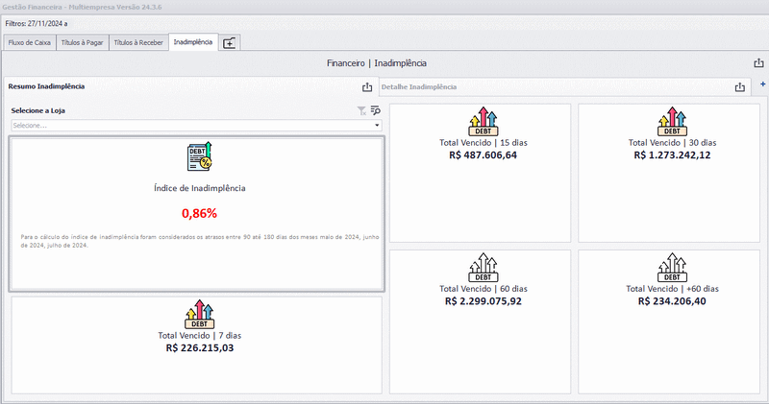Viewport: 769px width, 404px height.
Task: Export the Financeiro | Inadimplência dashboard
Action: [758, 63]
